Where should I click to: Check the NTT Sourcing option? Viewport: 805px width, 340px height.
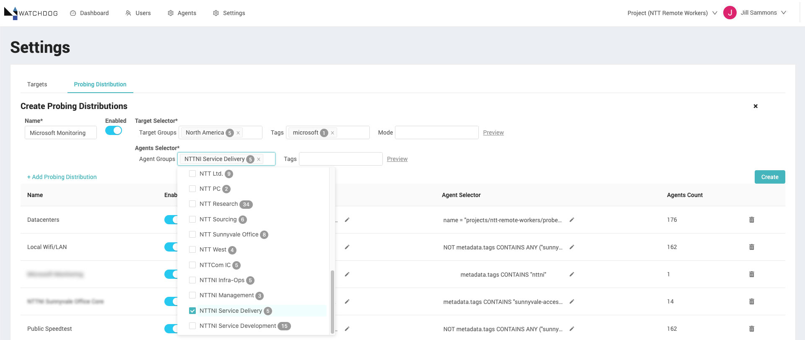tap(192, 219)
